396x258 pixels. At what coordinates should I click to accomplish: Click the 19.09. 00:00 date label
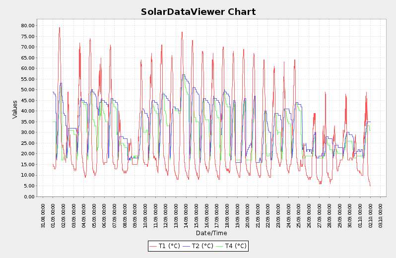point(237,216)
